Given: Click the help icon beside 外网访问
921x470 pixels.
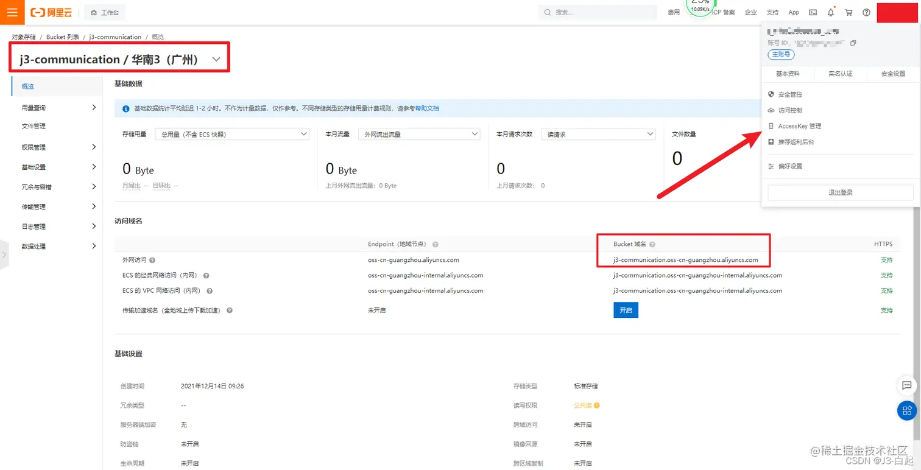Looking at the screenshot, I should 152,260.
